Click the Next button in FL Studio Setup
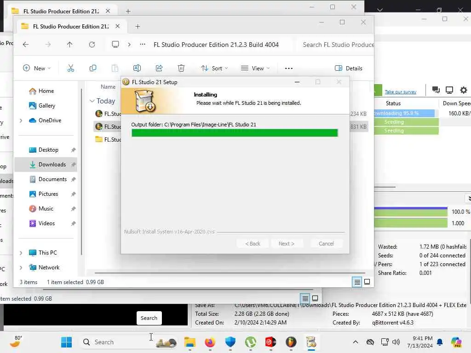Image resolution: width=471 pixels, height=353 pixels. [286, 244]
